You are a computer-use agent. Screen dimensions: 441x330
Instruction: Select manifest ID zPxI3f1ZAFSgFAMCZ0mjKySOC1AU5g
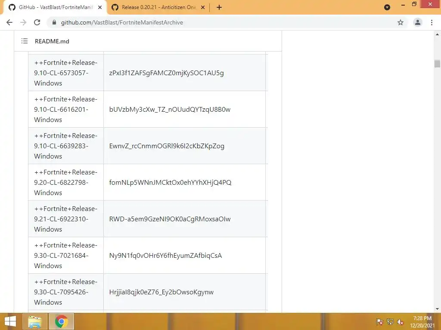167,73
